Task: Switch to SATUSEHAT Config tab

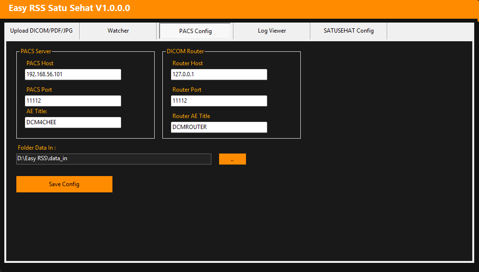Action: click(x=348, y=31)
